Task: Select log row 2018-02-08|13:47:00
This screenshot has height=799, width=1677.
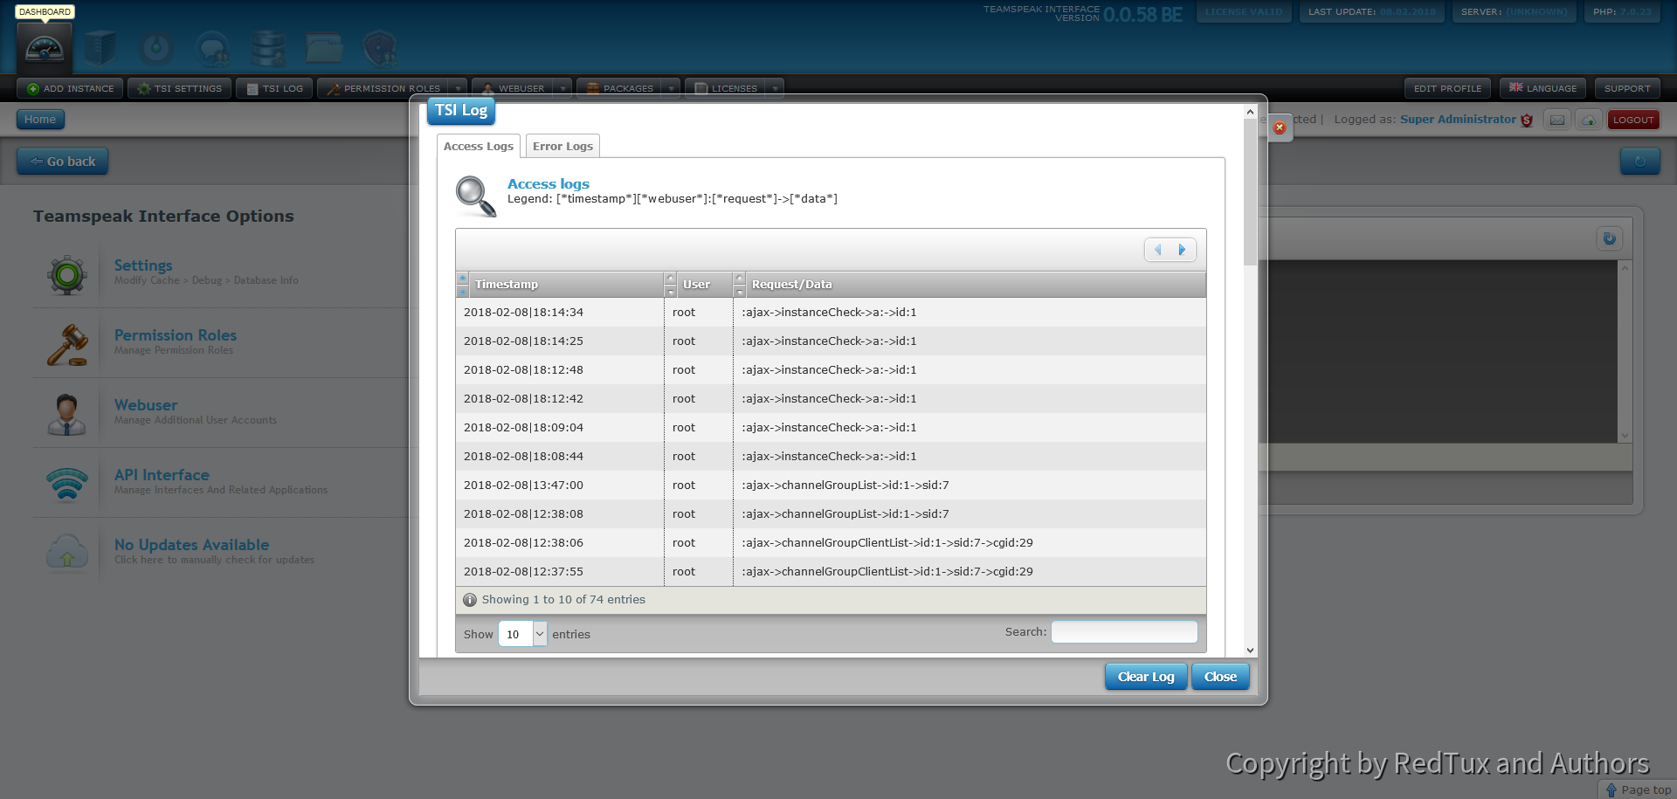Action: [831, 486]
